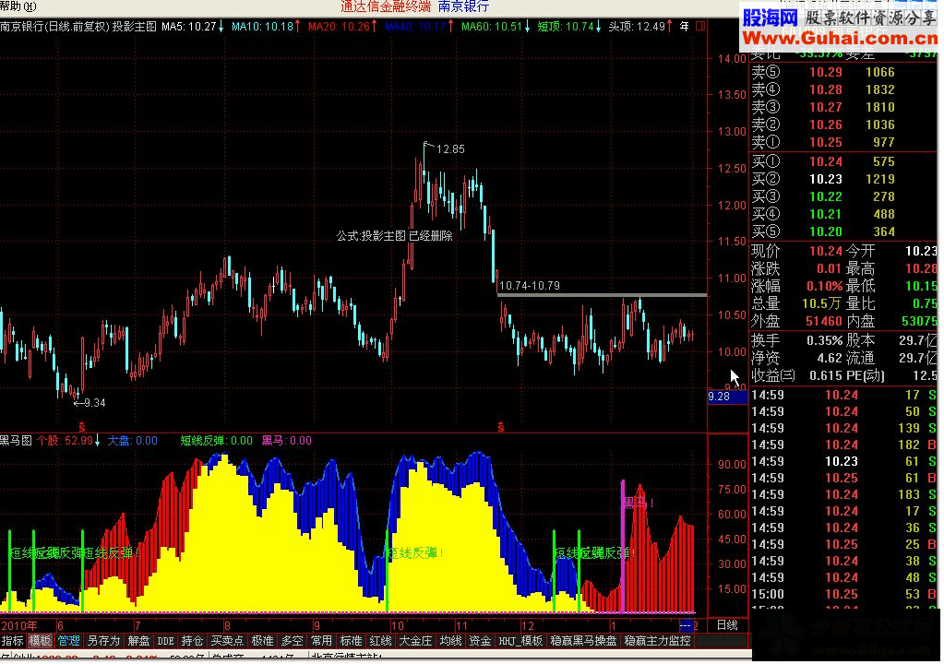This screenshot has height=664, width=944.
Task: Click the MA5: 10.27 indicator value
Action: pos(193,27)
